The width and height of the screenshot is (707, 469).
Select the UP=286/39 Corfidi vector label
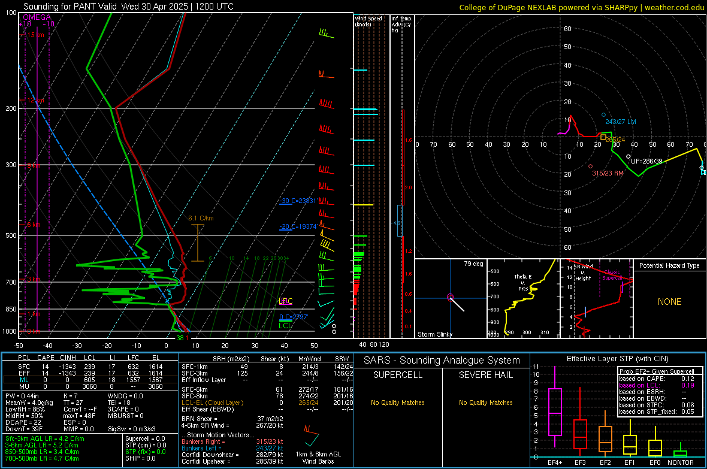[646, 161]
